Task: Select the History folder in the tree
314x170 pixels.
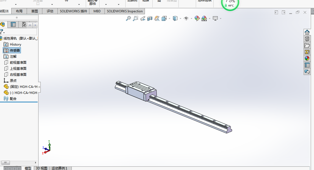Action: 12,44
